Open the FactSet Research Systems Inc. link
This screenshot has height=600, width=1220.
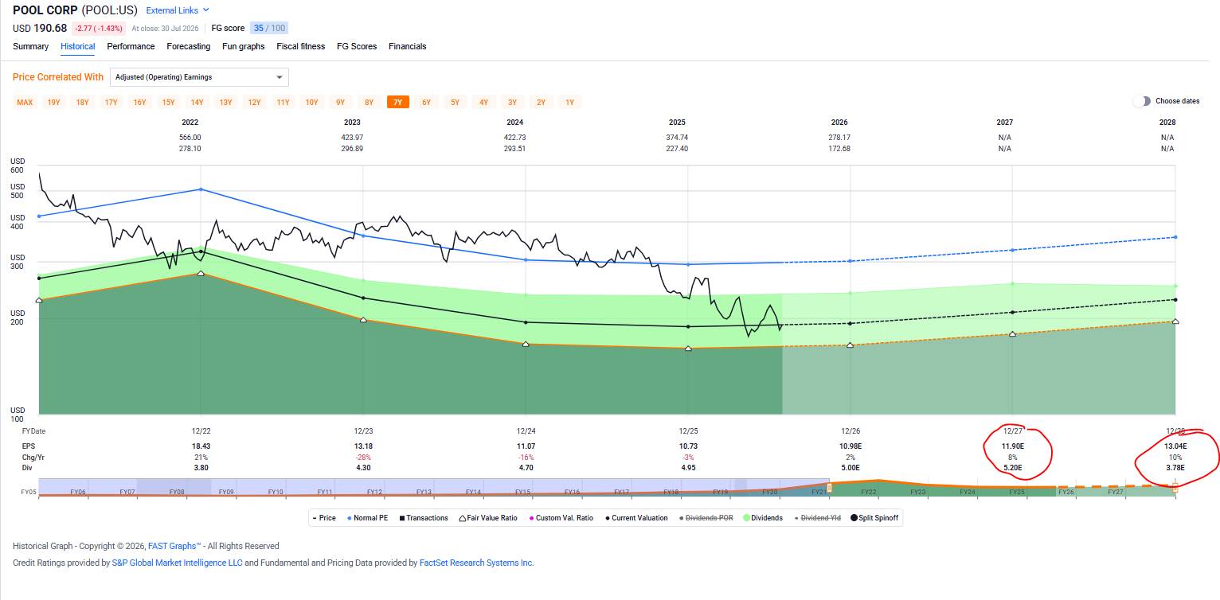pyautogui.click(x=477, y=563)
